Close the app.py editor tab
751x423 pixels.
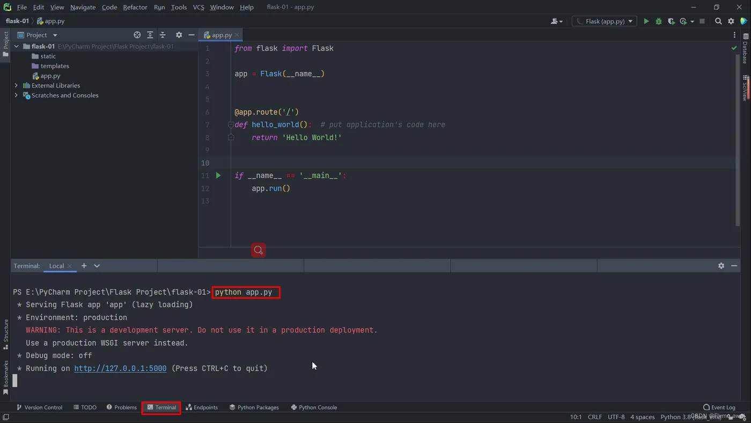(x=237, y=35)
